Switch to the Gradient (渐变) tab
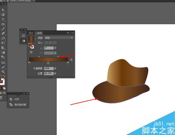This screenshot has width=175, height=135. click(39, 33)
